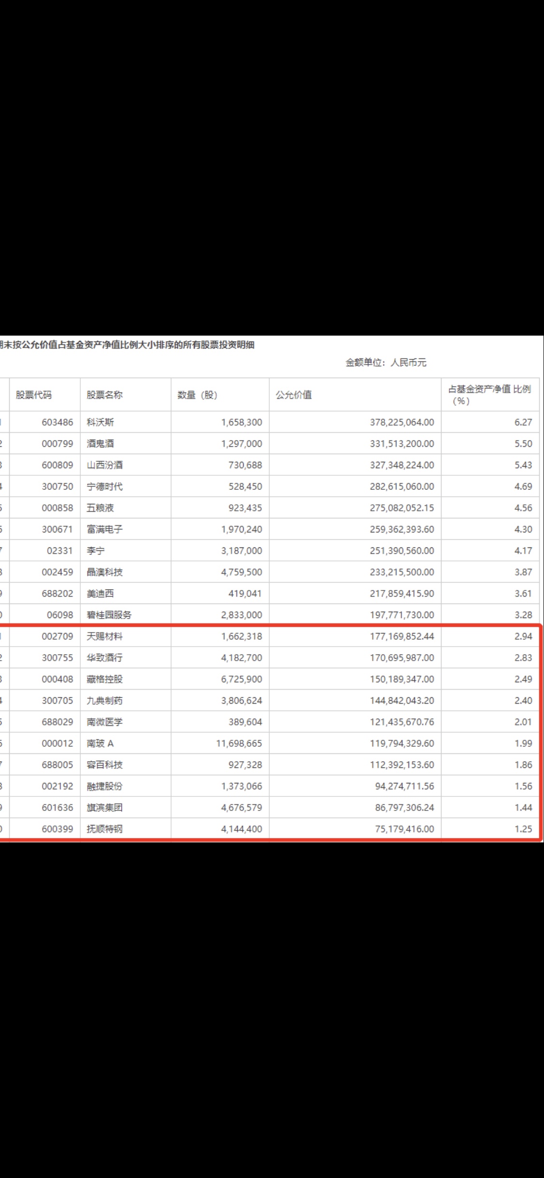544x1178 pixels.
Task: Select the stock name 晶澳科技
Action: 104,572
